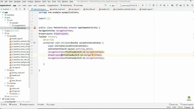Open the TODO tool window
The height and width of the screenshot is (109, 194).
(4, 104)
